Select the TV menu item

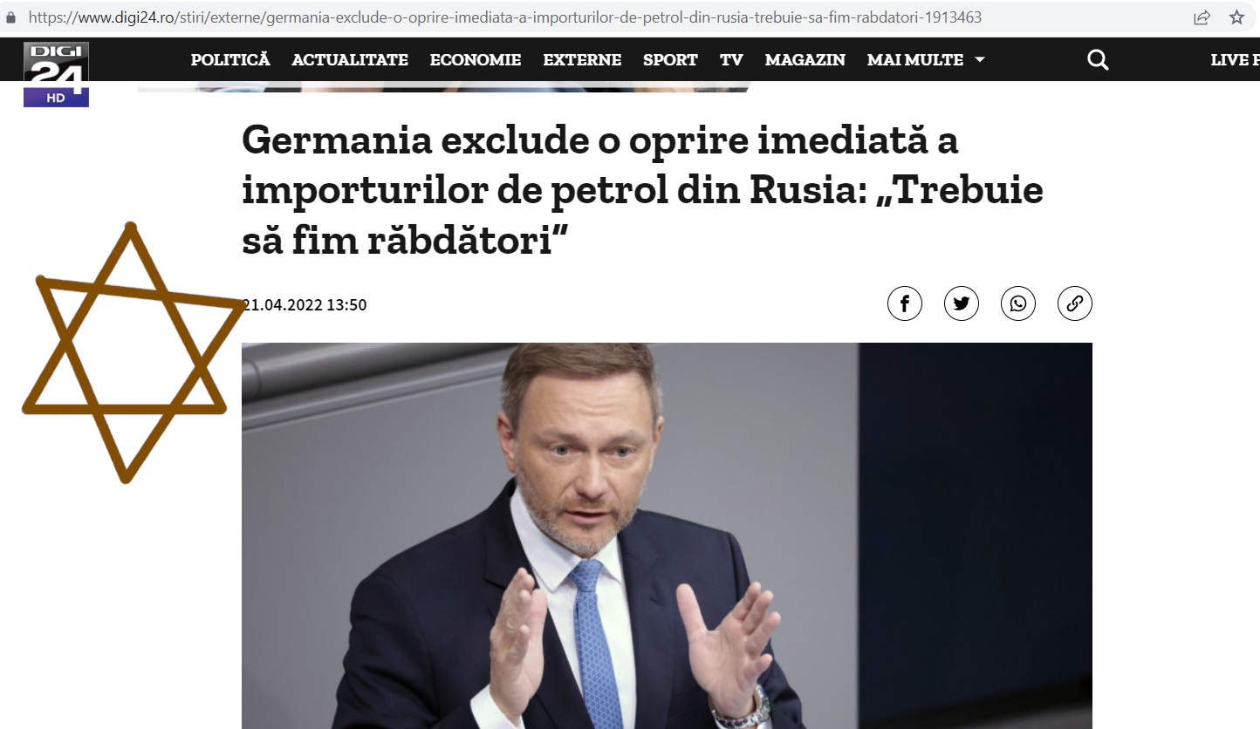click(731, 60)
